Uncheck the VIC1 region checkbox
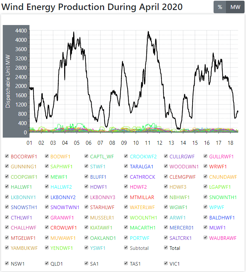This screenshot has height=272, width=246. [x=166, y=263]
